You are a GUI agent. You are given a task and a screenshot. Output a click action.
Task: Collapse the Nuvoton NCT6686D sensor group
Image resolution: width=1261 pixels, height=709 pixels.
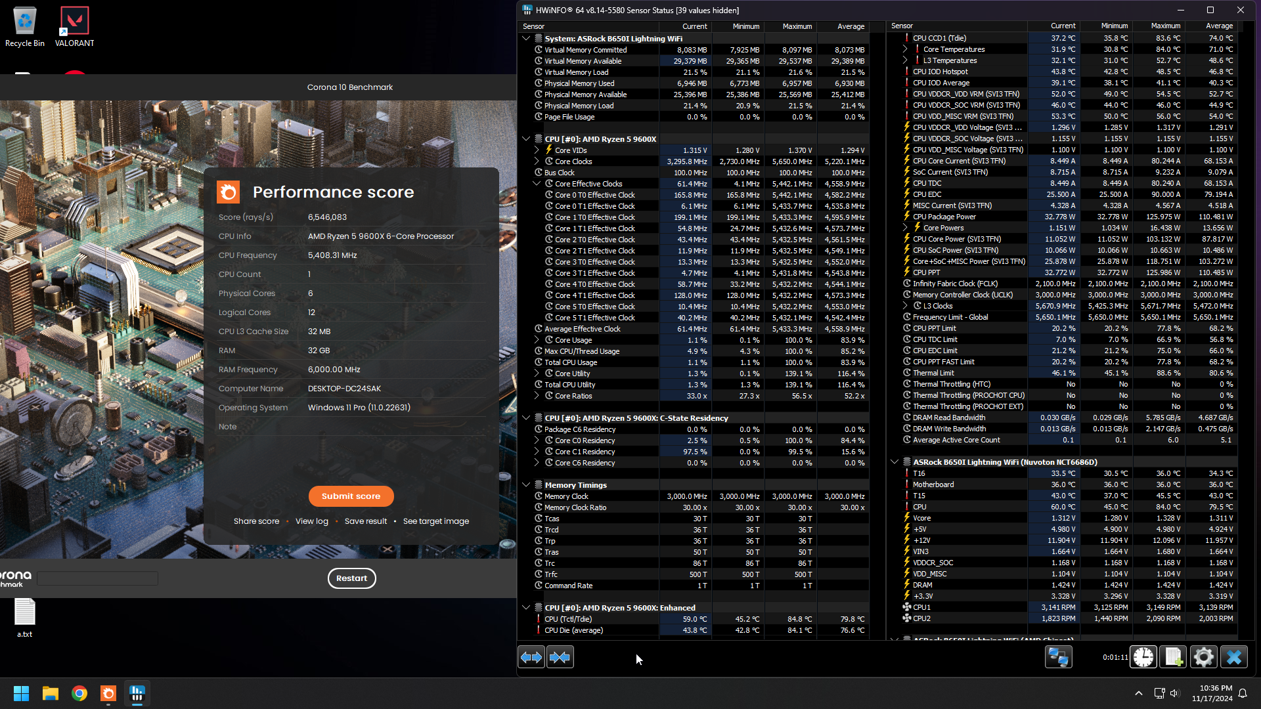coord(895,462)
